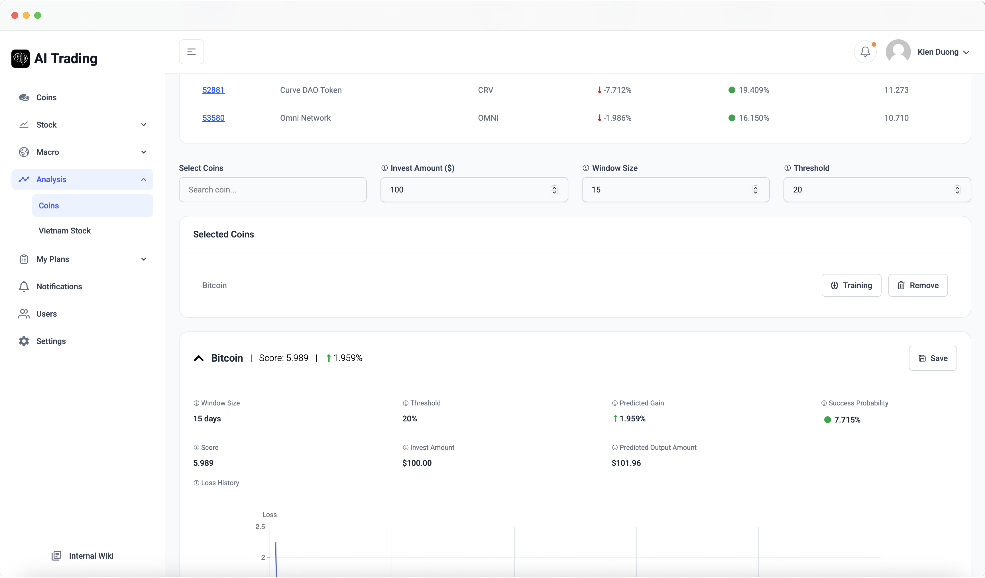Open the Macro section via its globe icon
This screenshot has height=578, width=985.
(x=24, y=152)
